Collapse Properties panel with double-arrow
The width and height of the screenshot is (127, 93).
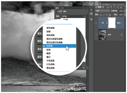tap(84, 8)
